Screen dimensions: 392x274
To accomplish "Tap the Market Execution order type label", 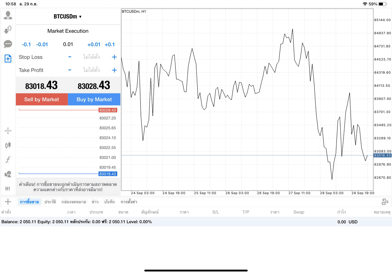I will pyautogui.click(x=68, y=31).
